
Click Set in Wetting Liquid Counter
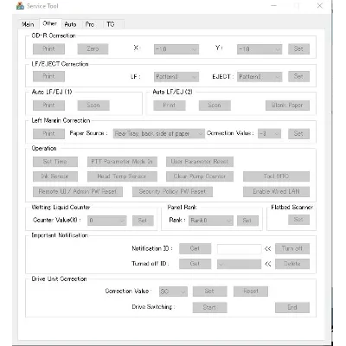pyautogui.click(x=143, y=221)
